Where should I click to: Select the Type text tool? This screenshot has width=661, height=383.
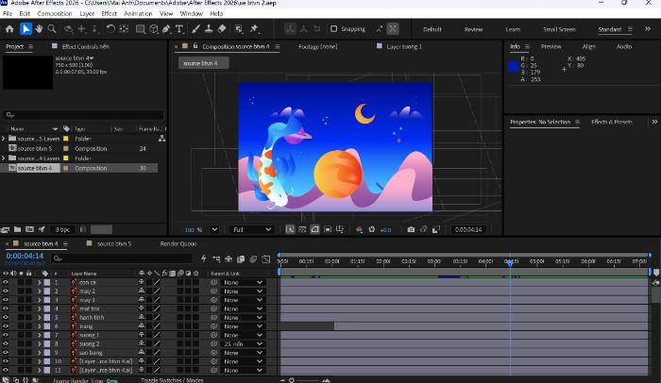pos(179,29)
